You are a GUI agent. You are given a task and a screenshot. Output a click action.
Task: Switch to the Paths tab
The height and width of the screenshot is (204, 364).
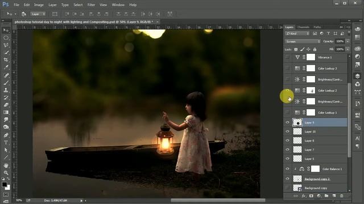(x=317, y=27)
